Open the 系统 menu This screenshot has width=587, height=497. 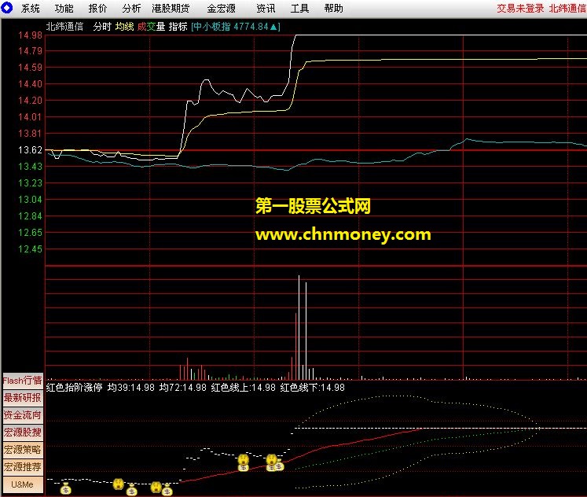click(x=31, y=8)
